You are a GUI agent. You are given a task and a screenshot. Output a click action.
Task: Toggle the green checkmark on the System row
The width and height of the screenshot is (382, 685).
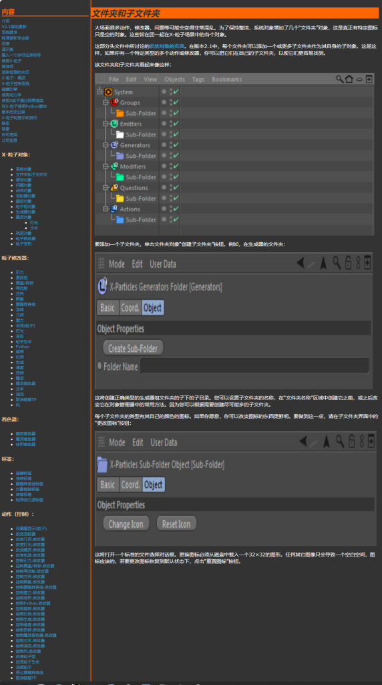point(176,92)
